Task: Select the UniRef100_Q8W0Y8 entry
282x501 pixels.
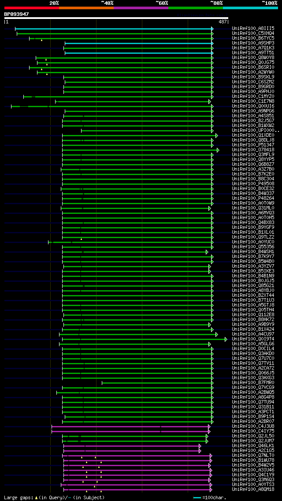Action: [253, 57]
